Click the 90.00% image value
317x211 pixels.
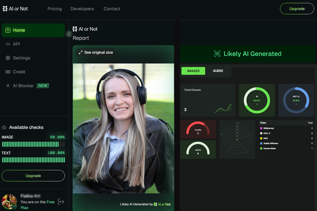point(57,137)
